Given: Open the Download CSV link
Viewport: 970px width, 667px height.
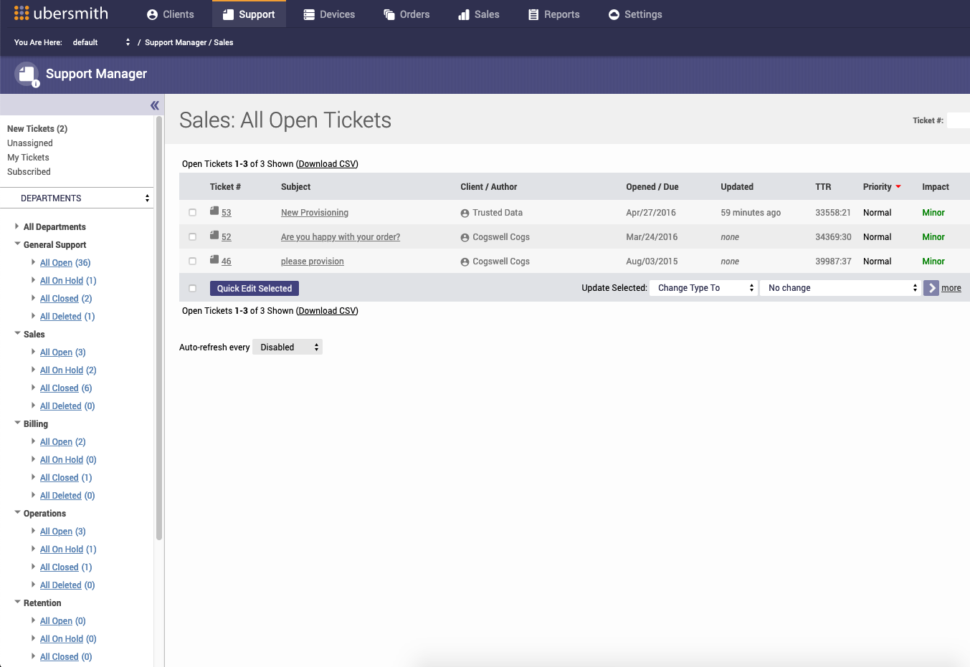Looking at the screenshot, I should [x=327, y=163].
